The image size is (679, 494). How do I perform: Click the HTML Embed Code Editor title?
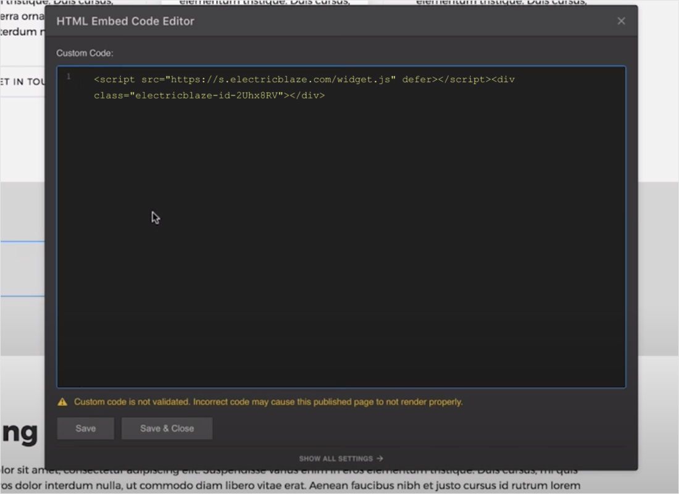pos(125,21)
